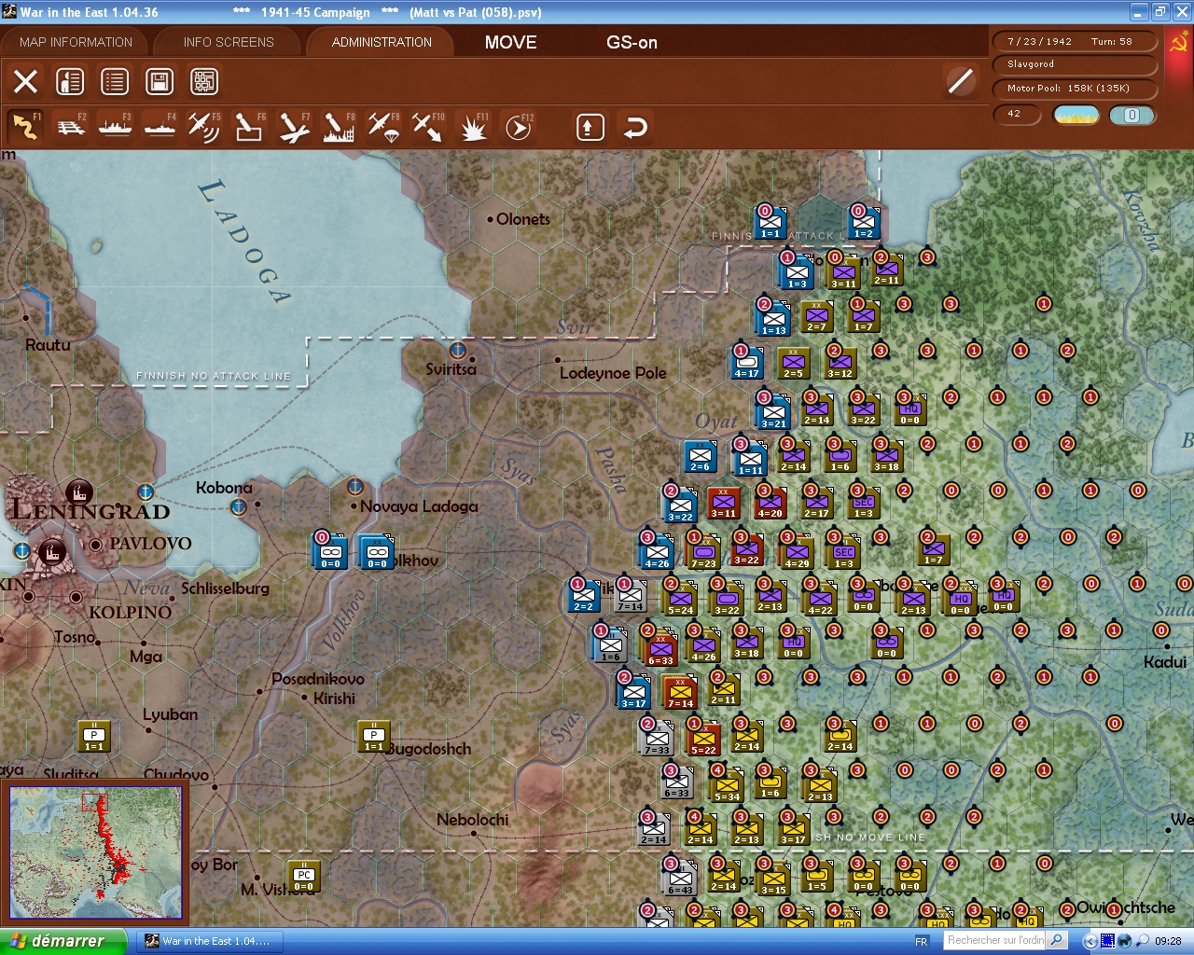Select the blue 2=6 unit counter

[700, 457]
